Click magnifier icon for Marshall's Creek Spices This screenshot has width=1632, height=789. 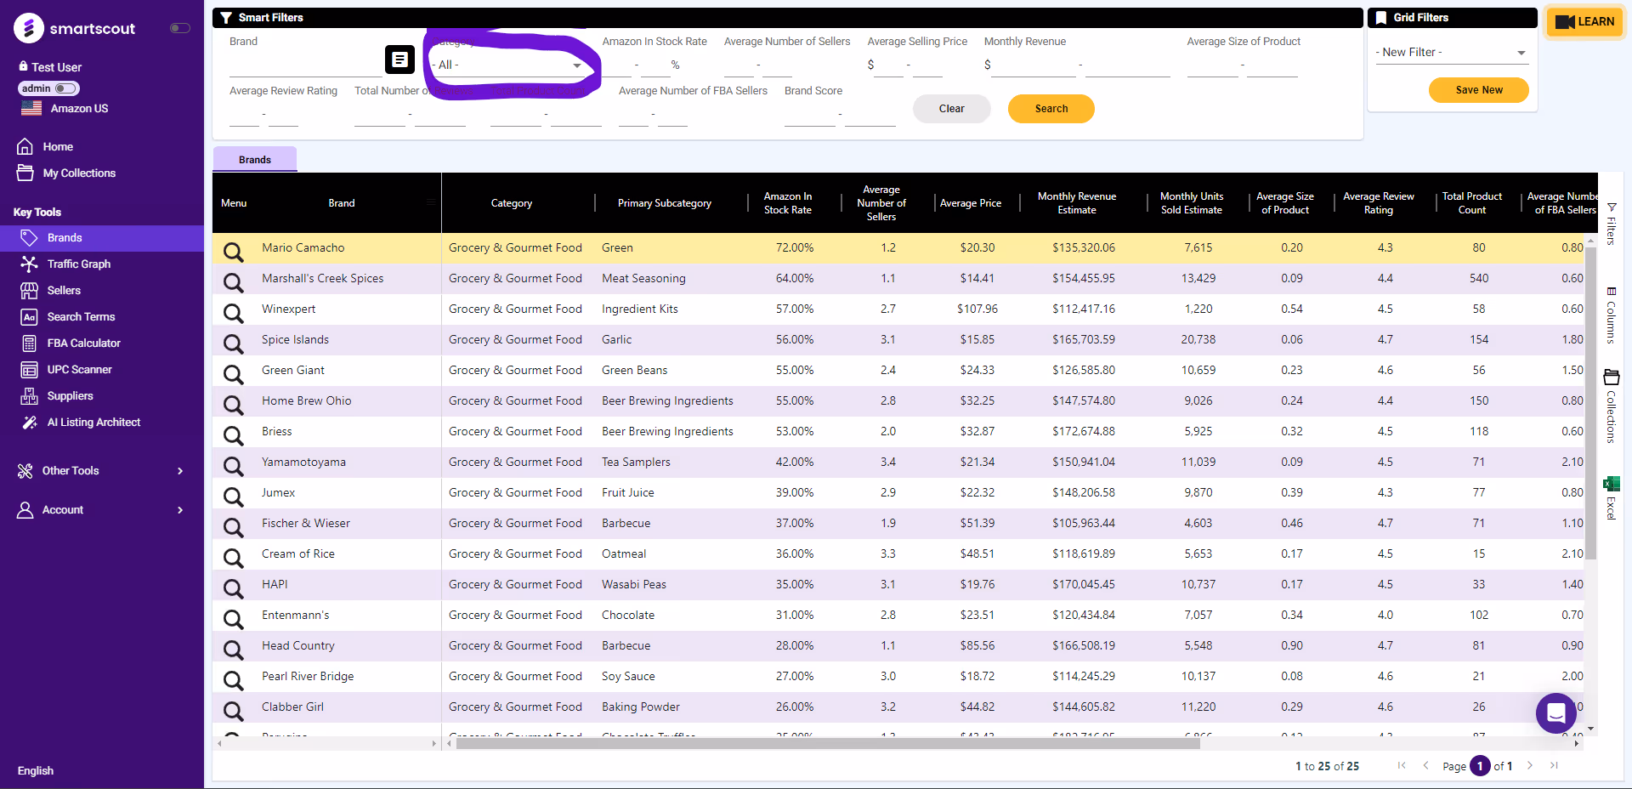click(x=233, y=281)
